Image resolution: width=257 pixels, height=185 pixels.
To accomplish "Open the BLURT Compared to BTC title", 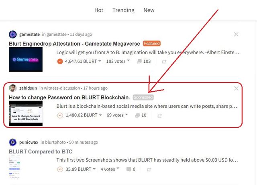I will click(41, 151).
